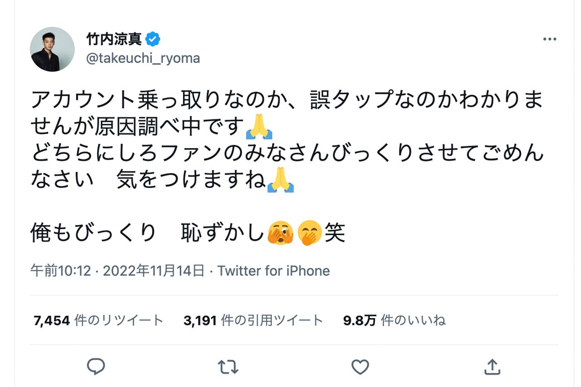
Task: Click the Twitter for iPhone source label
Action: tap(274, 270)
